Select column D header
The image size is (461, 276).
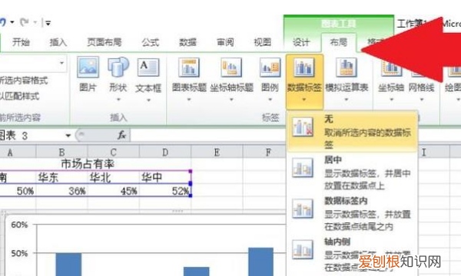click(165, 153)
